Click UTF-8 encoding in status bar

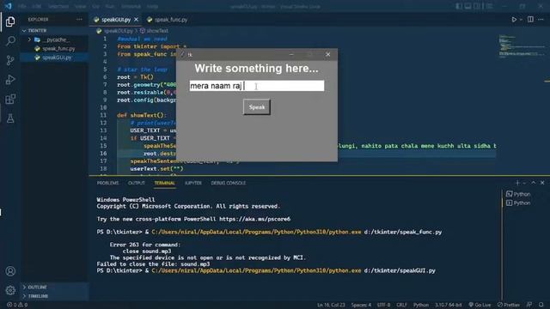(x=383, y=305)
